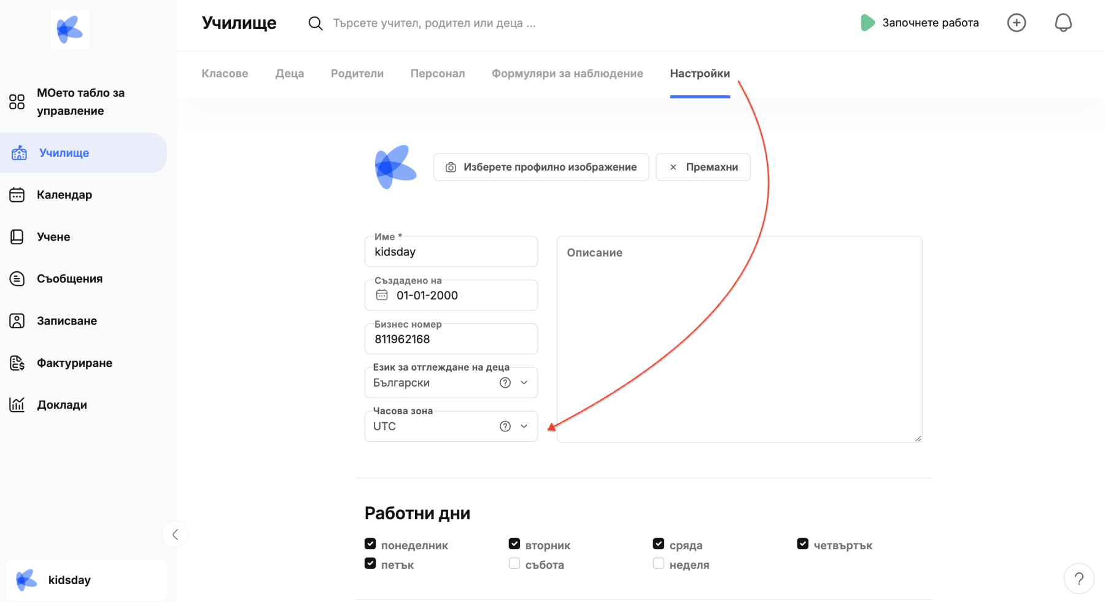Click Изберете профилно изображение button
This screenshot has height=602, width=1105.
(x=541, y=167)
